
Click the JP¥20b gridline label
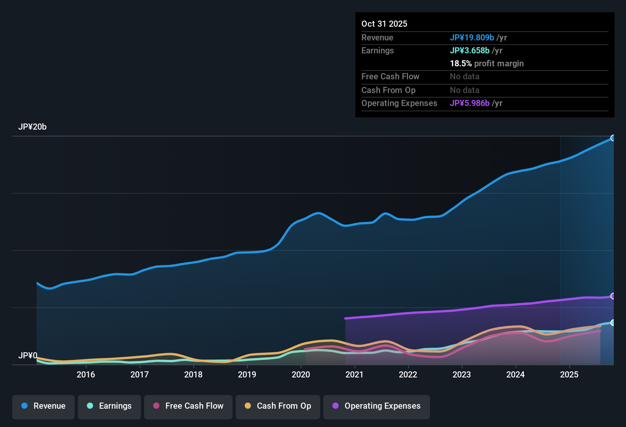(x=33, y=127)
